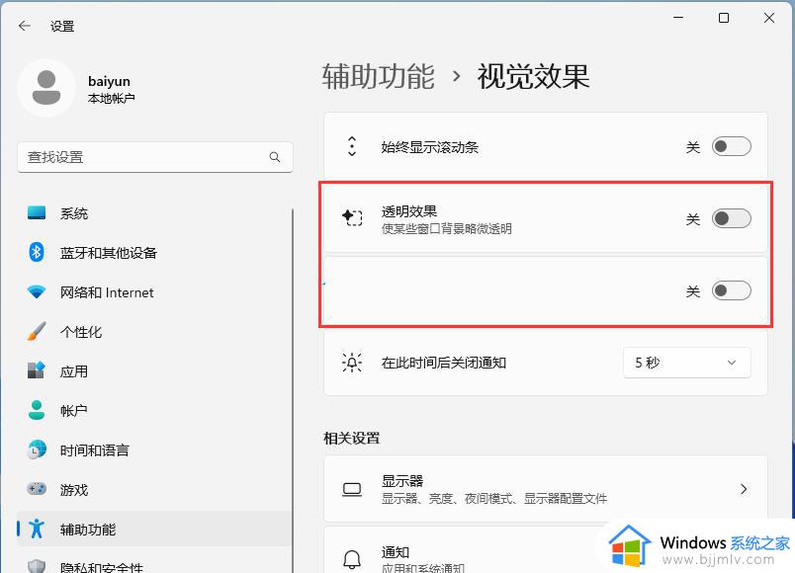Click the baiyun user avatar
Viewport: 795px width, 573px height.
pos(46,88)
